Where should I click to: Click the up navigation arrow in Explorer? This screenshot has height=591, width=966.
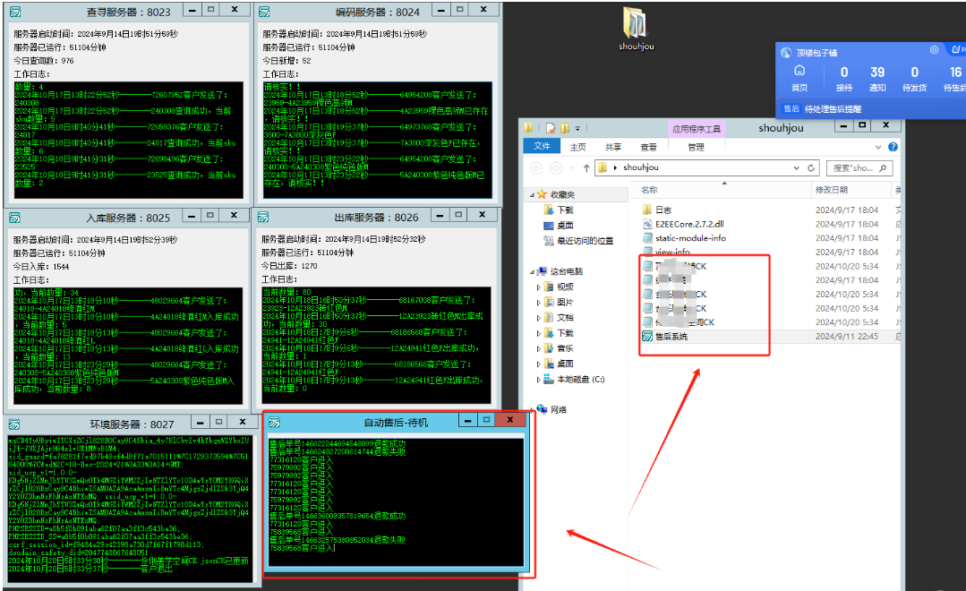point(586,168)
